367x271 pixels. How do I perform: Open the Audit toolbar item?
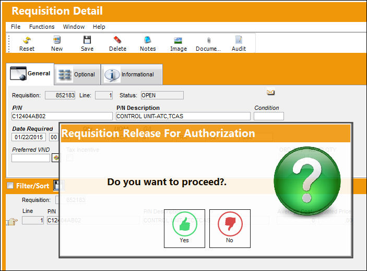click(x=239, y=43)
